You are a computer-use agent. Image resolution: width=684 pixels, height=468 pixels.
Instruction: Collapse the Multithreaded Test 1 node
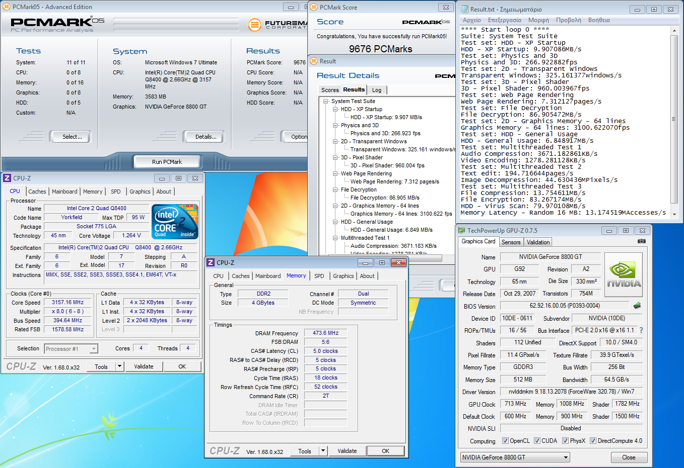pos(335,238)
